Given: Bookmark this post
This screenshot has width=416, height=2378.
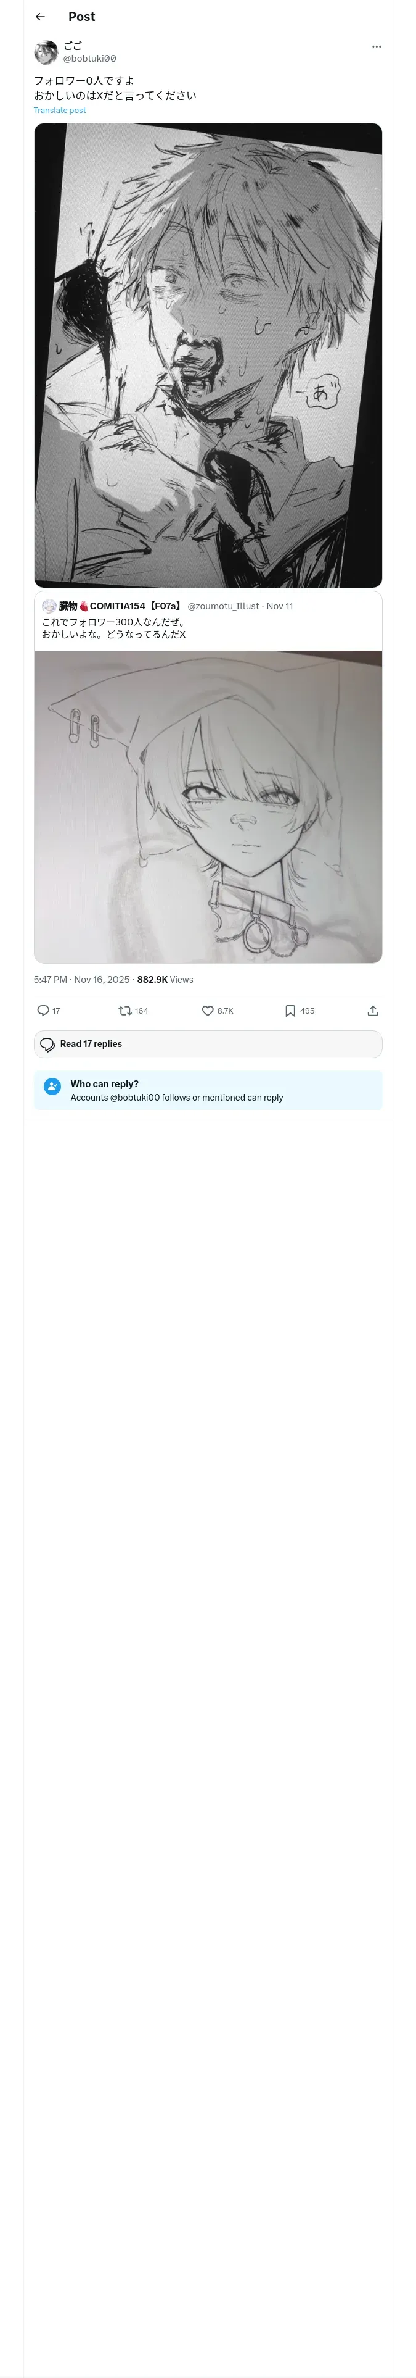Looking at the screenshot, I should click(290, 1011).
